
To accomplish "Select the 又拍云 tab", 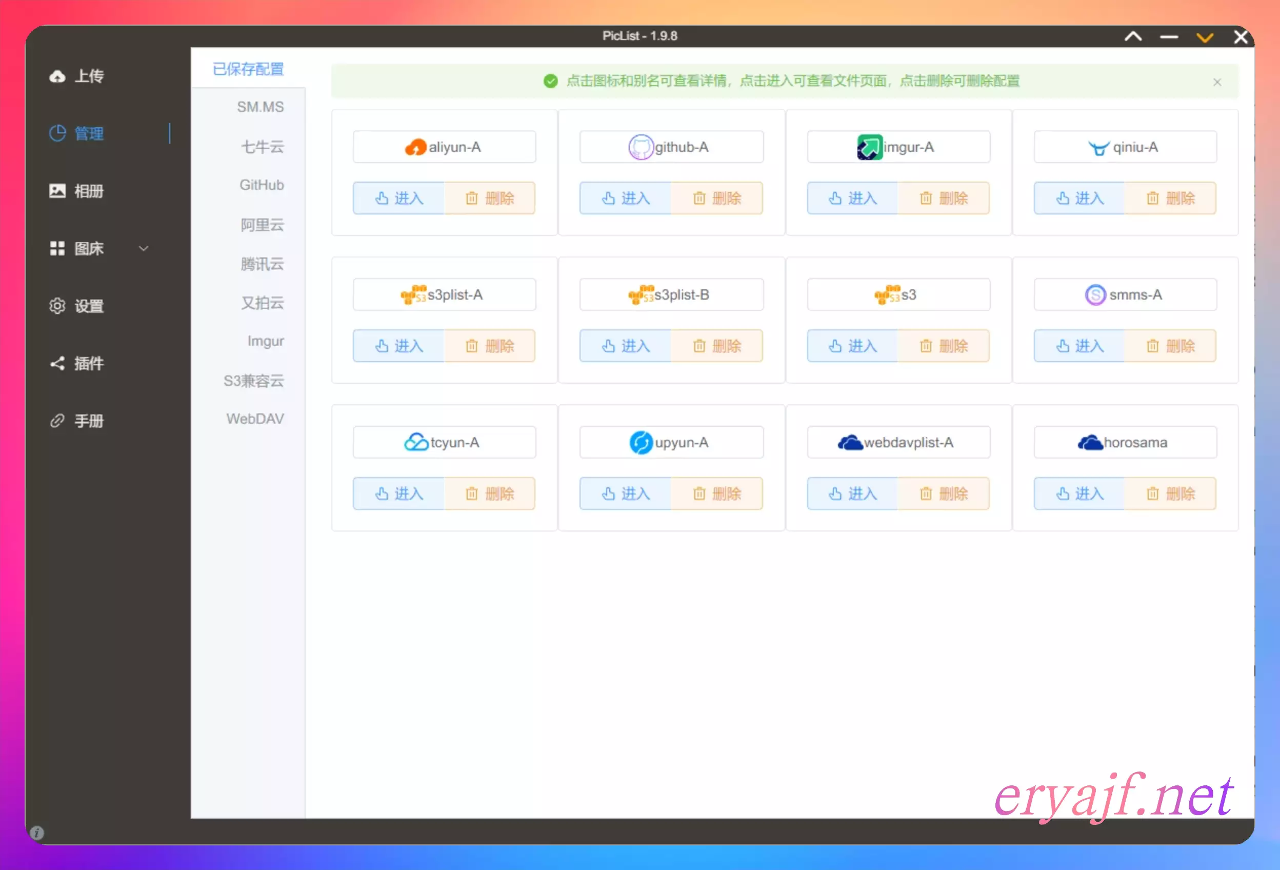I will (x=262, y=303).
